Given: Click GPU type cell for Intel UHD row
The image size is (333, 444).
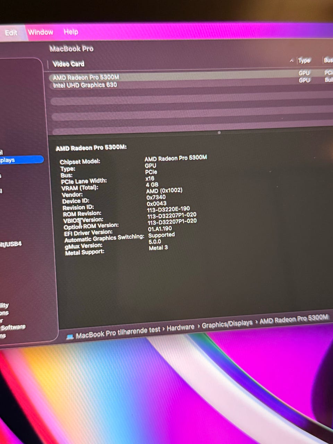Looking at the screenshot, I should click(304, 80).
